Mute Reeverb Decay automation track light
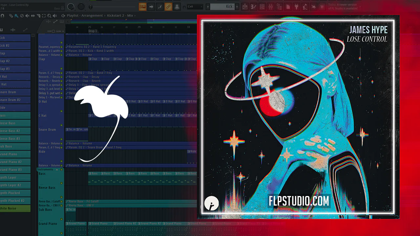Image resolution: width=420 pixels, height=236 pixels. [61, 77]
